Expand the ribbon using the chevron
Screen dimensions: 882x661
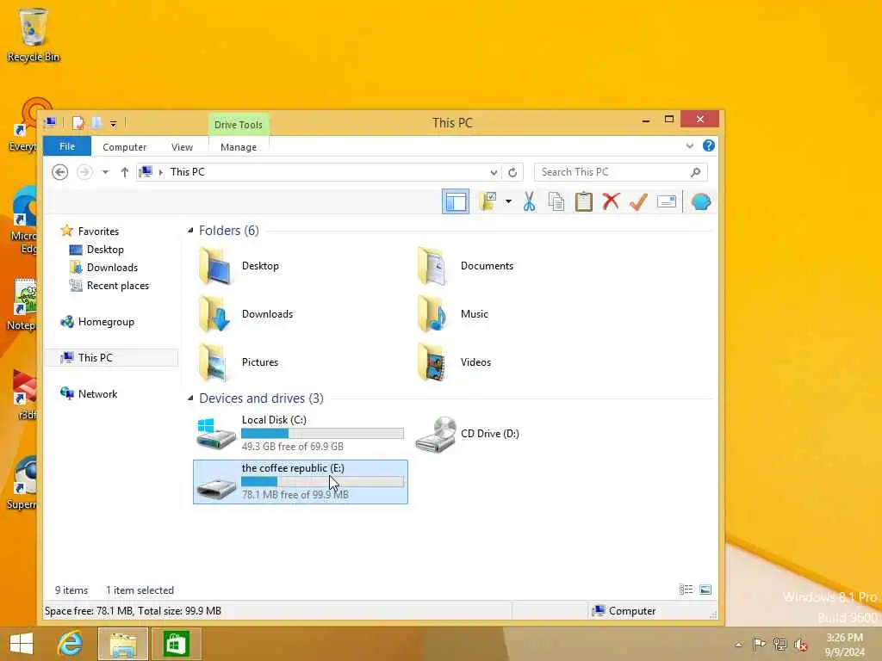690,146
